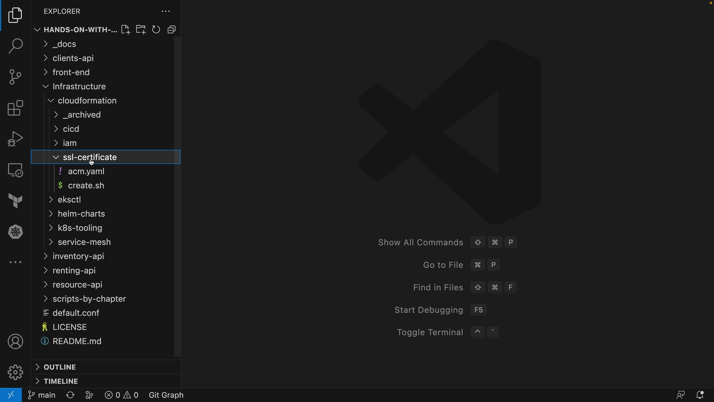
Task: Open Run and Debug view
Action: pos(15,139)
